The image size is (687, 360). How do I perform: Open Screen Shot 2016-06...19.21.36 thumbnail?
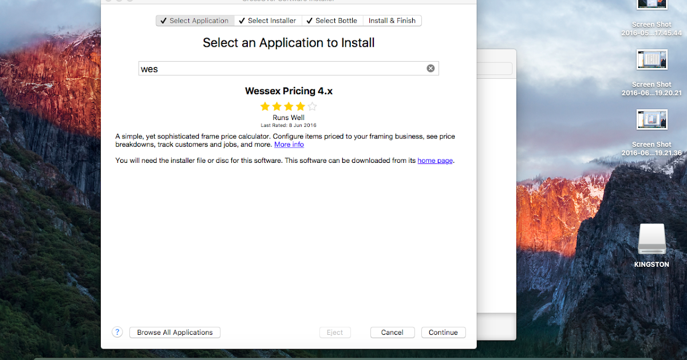pyautogui.click(x=652, y=119)
